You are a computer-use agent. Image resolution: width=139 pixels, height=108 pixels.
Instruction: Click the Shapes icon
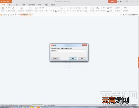tap(98, 8)
